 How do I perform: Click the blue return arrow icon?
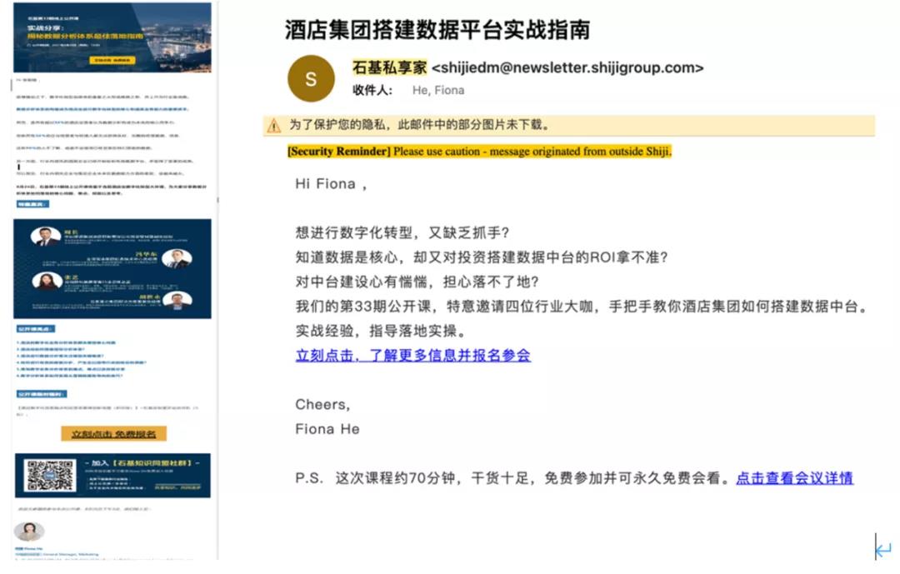click(x=882, y=548)
